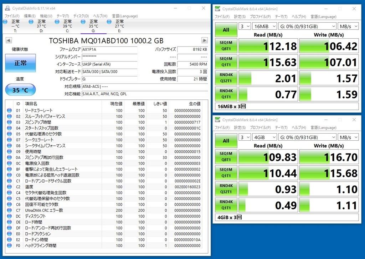Click the CrystalDiskMark icon in the 16MiB window title bar

click(218, 9)
